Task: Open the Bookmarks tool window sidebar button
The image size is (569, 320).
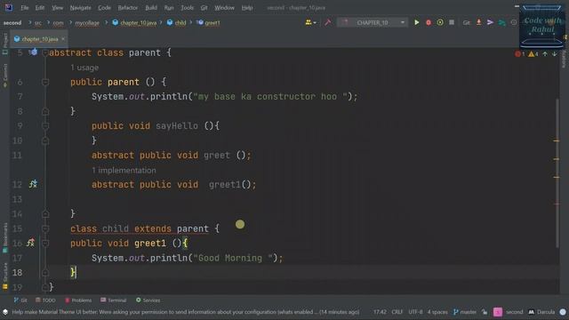Action: 4,237
